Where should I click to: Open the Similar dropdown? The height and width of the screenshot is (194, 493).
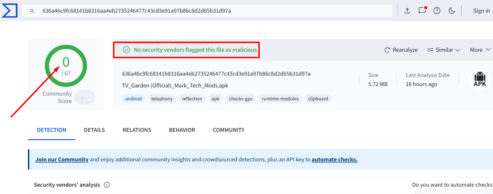[444, 50]
